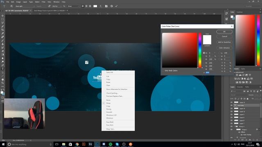This screenshot has height=147, width=262.
Task: Choose Check Spelling from context menu
Action: pos(112,93)
